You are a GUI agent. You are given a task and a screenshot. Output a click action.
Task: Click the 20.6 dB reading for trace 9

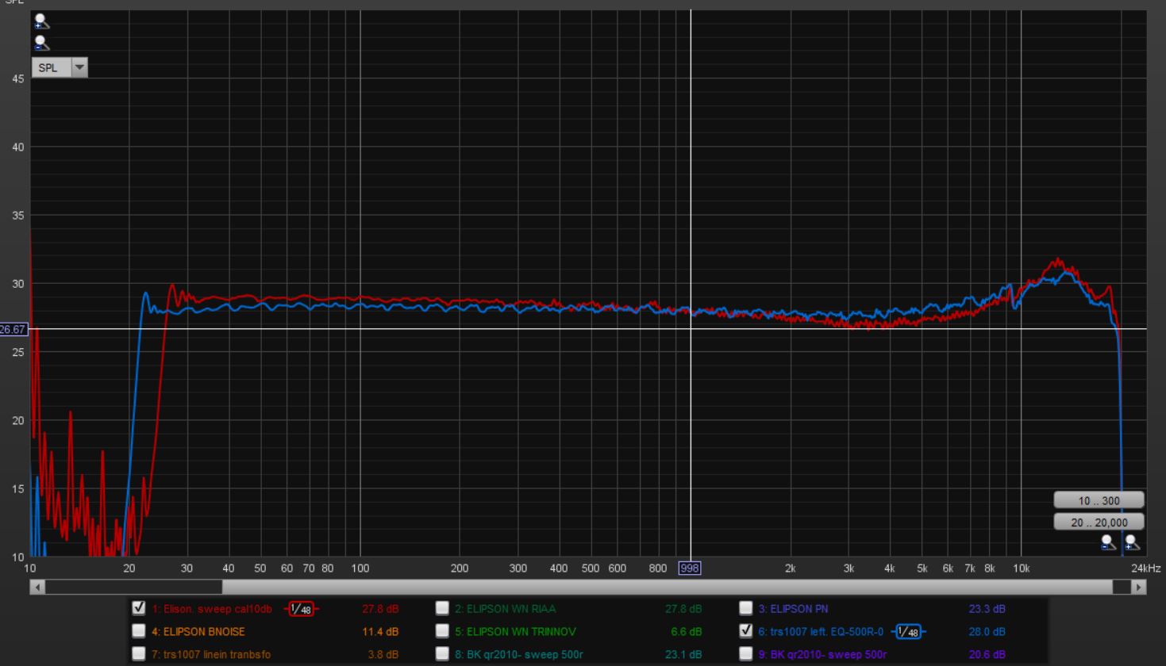(x=987, y=655)
